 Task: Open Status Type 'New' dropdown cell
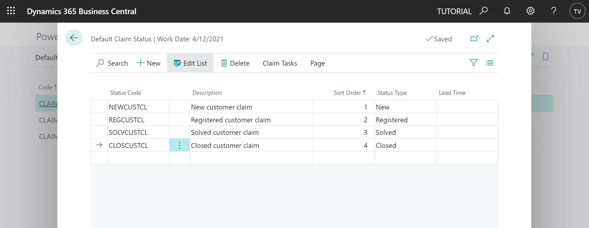pyautogui.click(x=405, y=107)
